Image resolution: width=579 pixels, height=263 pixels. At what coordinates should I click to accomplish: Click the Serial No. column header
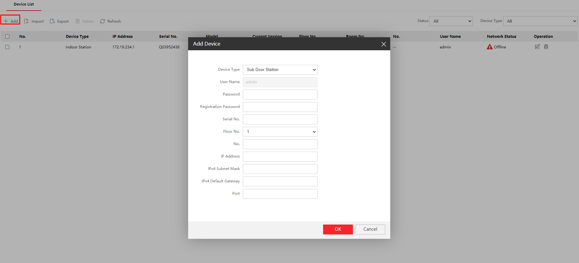click(x=168, y=37)
